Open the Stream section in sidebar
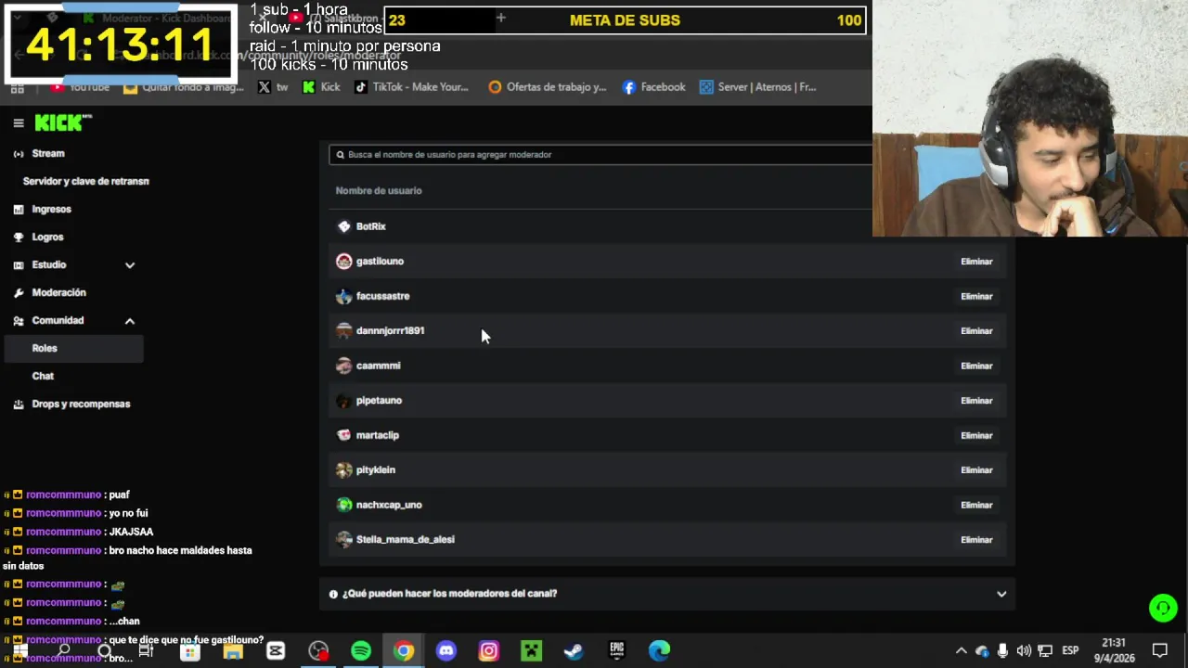The width and height of the screenshot is (1188, 668). click(48, 153)
